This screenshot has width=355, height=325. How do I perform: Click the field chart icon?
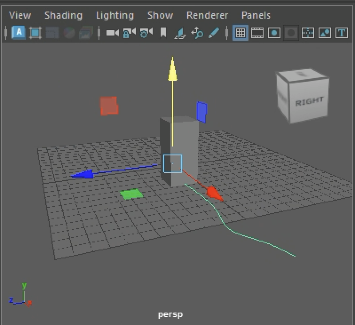[x=308, y=33]
